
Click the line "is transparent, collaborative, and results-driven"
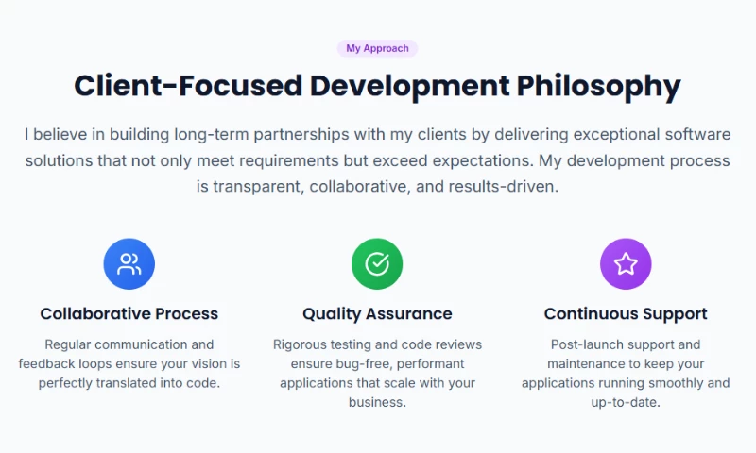point(377,187)
